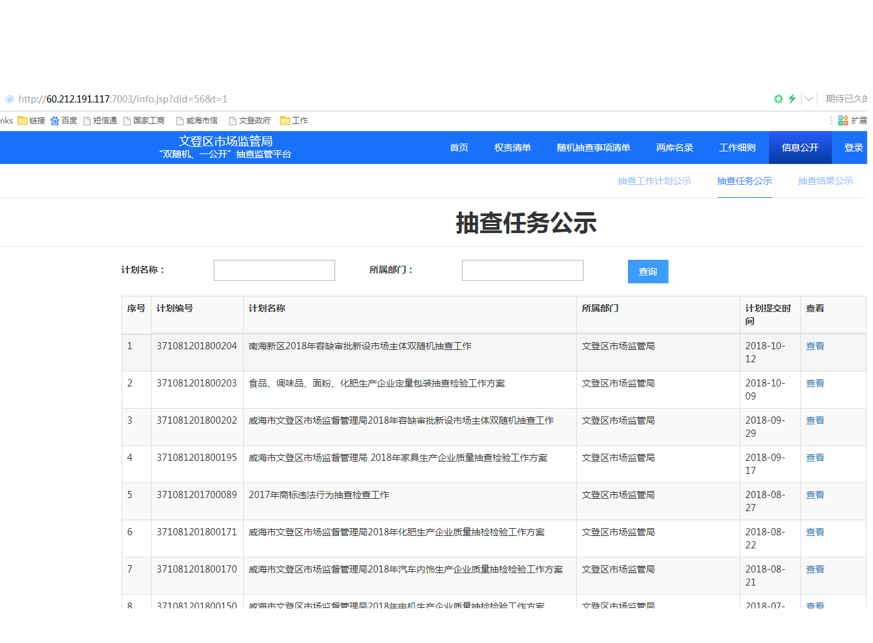Switch to the 抽查工作计划公示 tab
This screenshot has width=873, height=643.
pyautogui.click(x=654, y=181)
